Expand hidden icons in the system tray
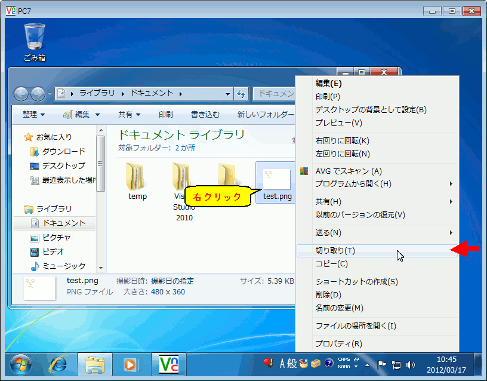 coord(366,365)
